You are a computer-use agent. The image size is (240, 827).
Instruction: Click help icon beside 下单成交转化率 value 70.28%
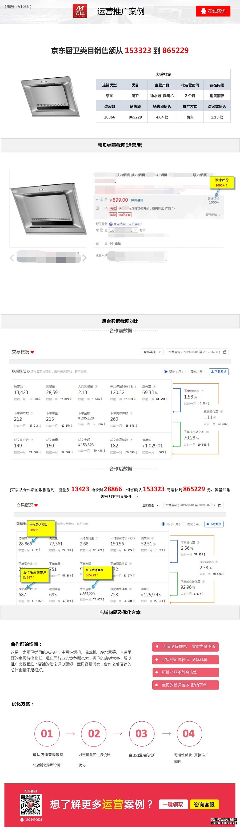(207, 432)
